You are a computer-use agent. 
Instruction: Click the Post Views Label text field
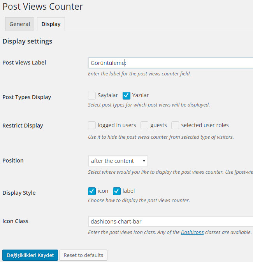pyautogui.click(x=170, y=63)
